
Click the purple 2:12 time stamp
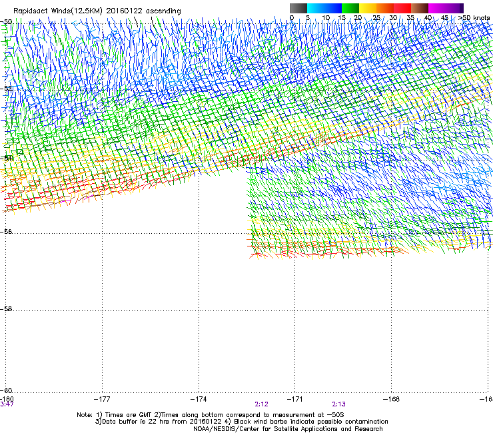[x=262, y=404]
